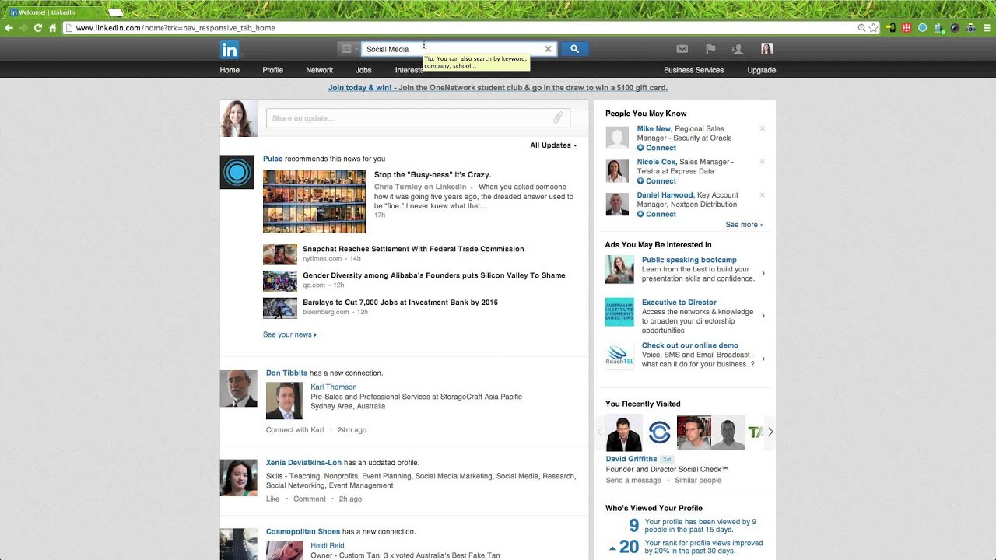Open the Jobs nav item

click(363, 70)
